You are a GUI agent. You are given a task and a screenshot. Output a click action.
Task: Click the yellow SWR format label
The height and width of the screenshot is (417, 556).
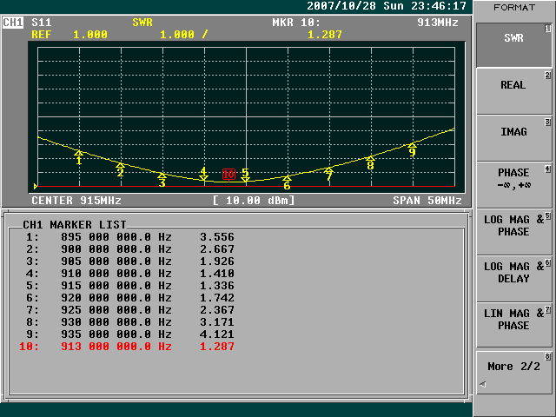pyautogui.click(x=142, y=23)
